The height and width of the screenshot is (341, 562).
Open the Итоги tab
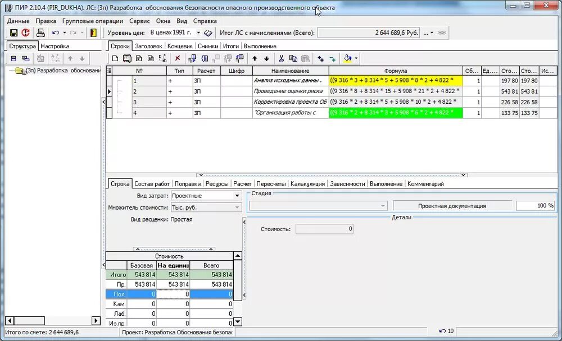pos(231,46)
